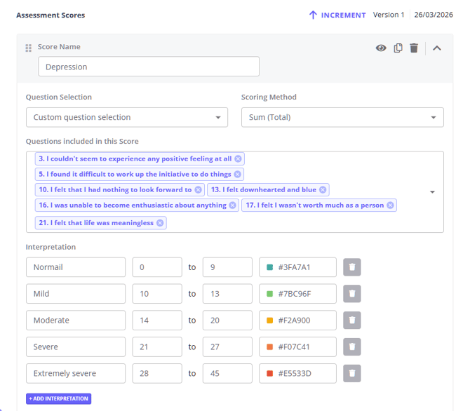Delete the Mild interpretation row
Image resolution: width=470 pixels, height=411 pixels.
[x=352, y=294]
